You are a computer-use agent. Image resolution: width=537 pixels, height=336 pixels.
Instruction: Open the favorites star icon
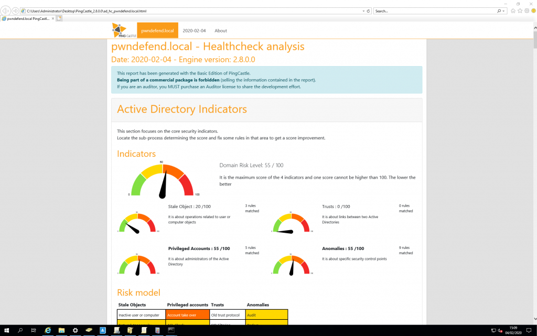coord(520,10)
